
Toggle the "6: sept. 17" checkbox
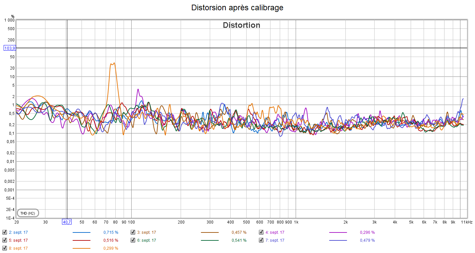point(133,240)
